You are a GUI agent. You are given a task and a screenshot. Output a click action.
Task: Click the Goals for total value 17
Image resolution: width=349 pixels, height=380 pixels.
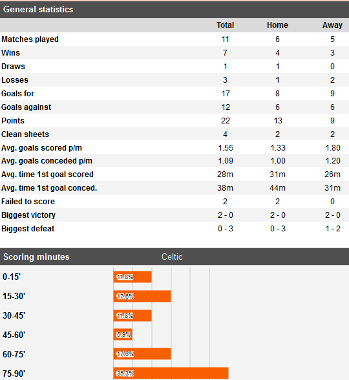point(226,94)
